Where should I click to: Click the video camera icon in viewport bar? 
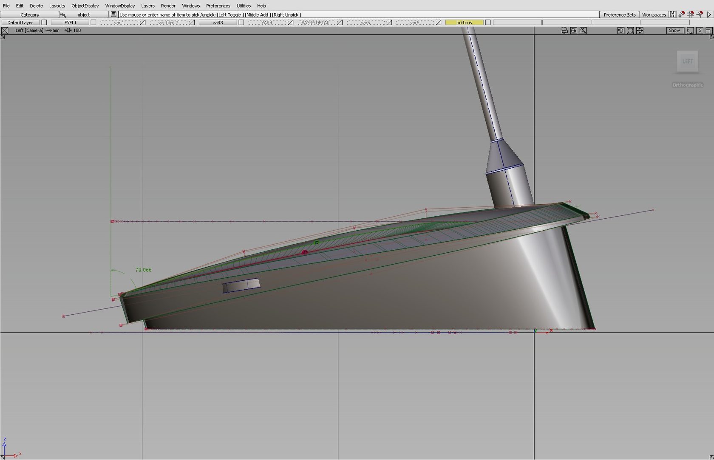574,31
